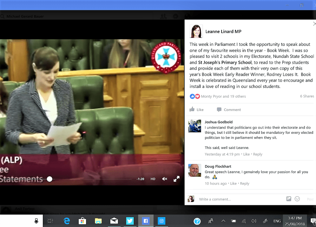View reactions from Monty Pryor and 19 others
The width and height of the screenshot is (316, 227).
(x=223, y=96)
